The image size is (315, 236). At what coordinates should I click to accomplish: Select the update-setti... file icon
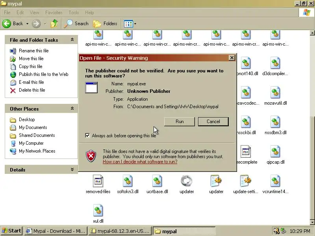(x=245, y=181)
